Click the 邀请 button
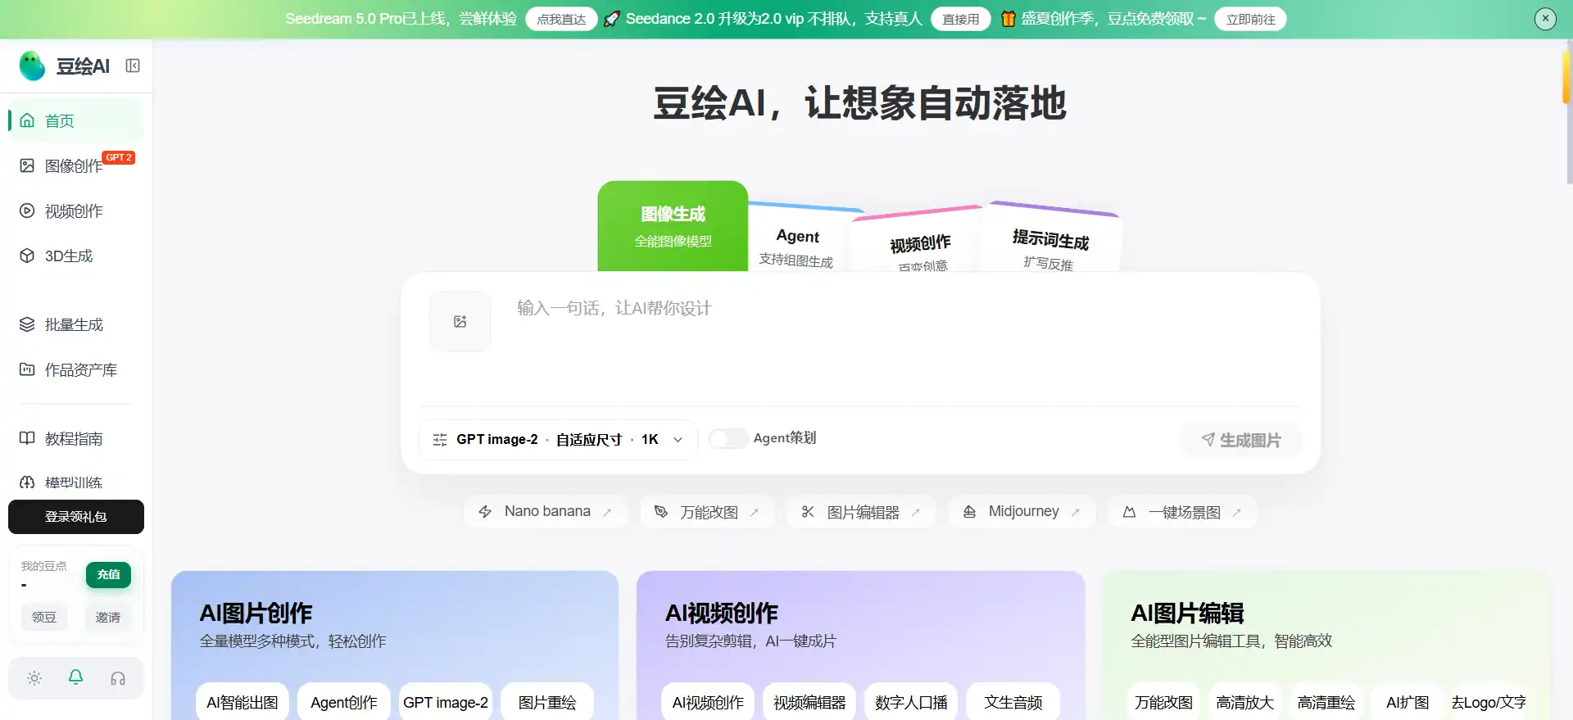Image resolution: width=1573 pixels, height=720 pixels. tap(108, 617)
